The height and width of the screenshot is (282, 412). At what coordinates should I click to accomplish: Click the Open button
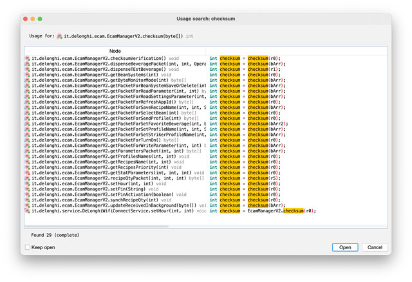[x=345, y=247]
